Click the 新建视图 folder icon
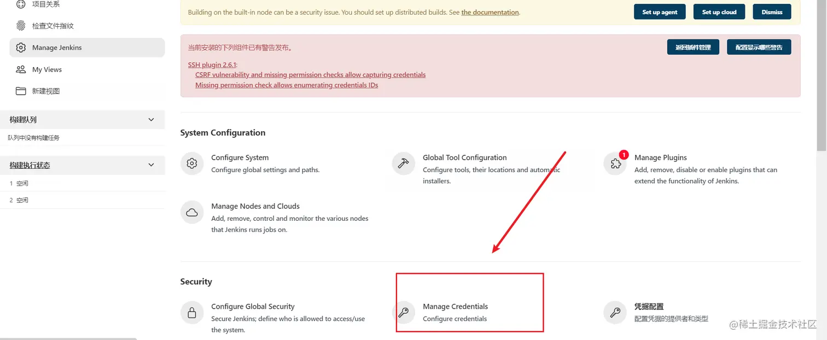The image size is (827, 340). [21, 91]
